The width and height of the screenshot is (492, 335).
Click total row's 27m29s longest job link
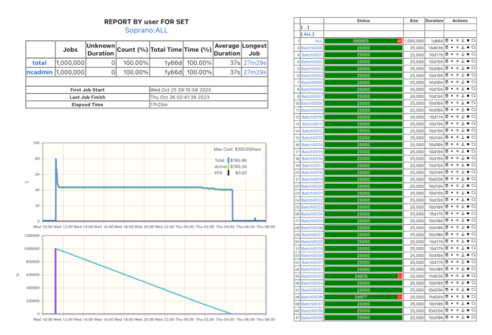[x=254, y=63]
